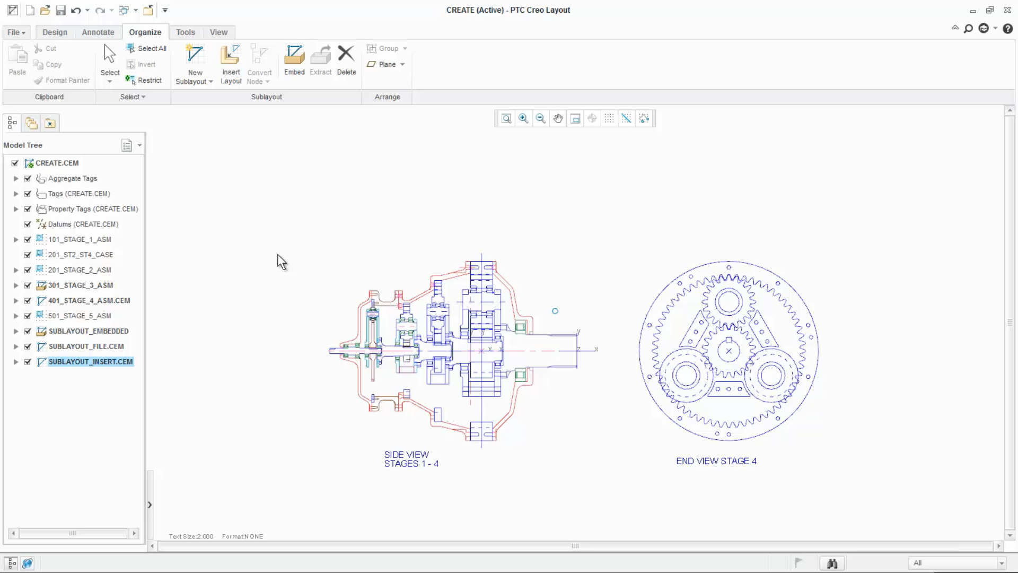
Task: Switch to the Annotate ribbon tab
Action: 98,32
